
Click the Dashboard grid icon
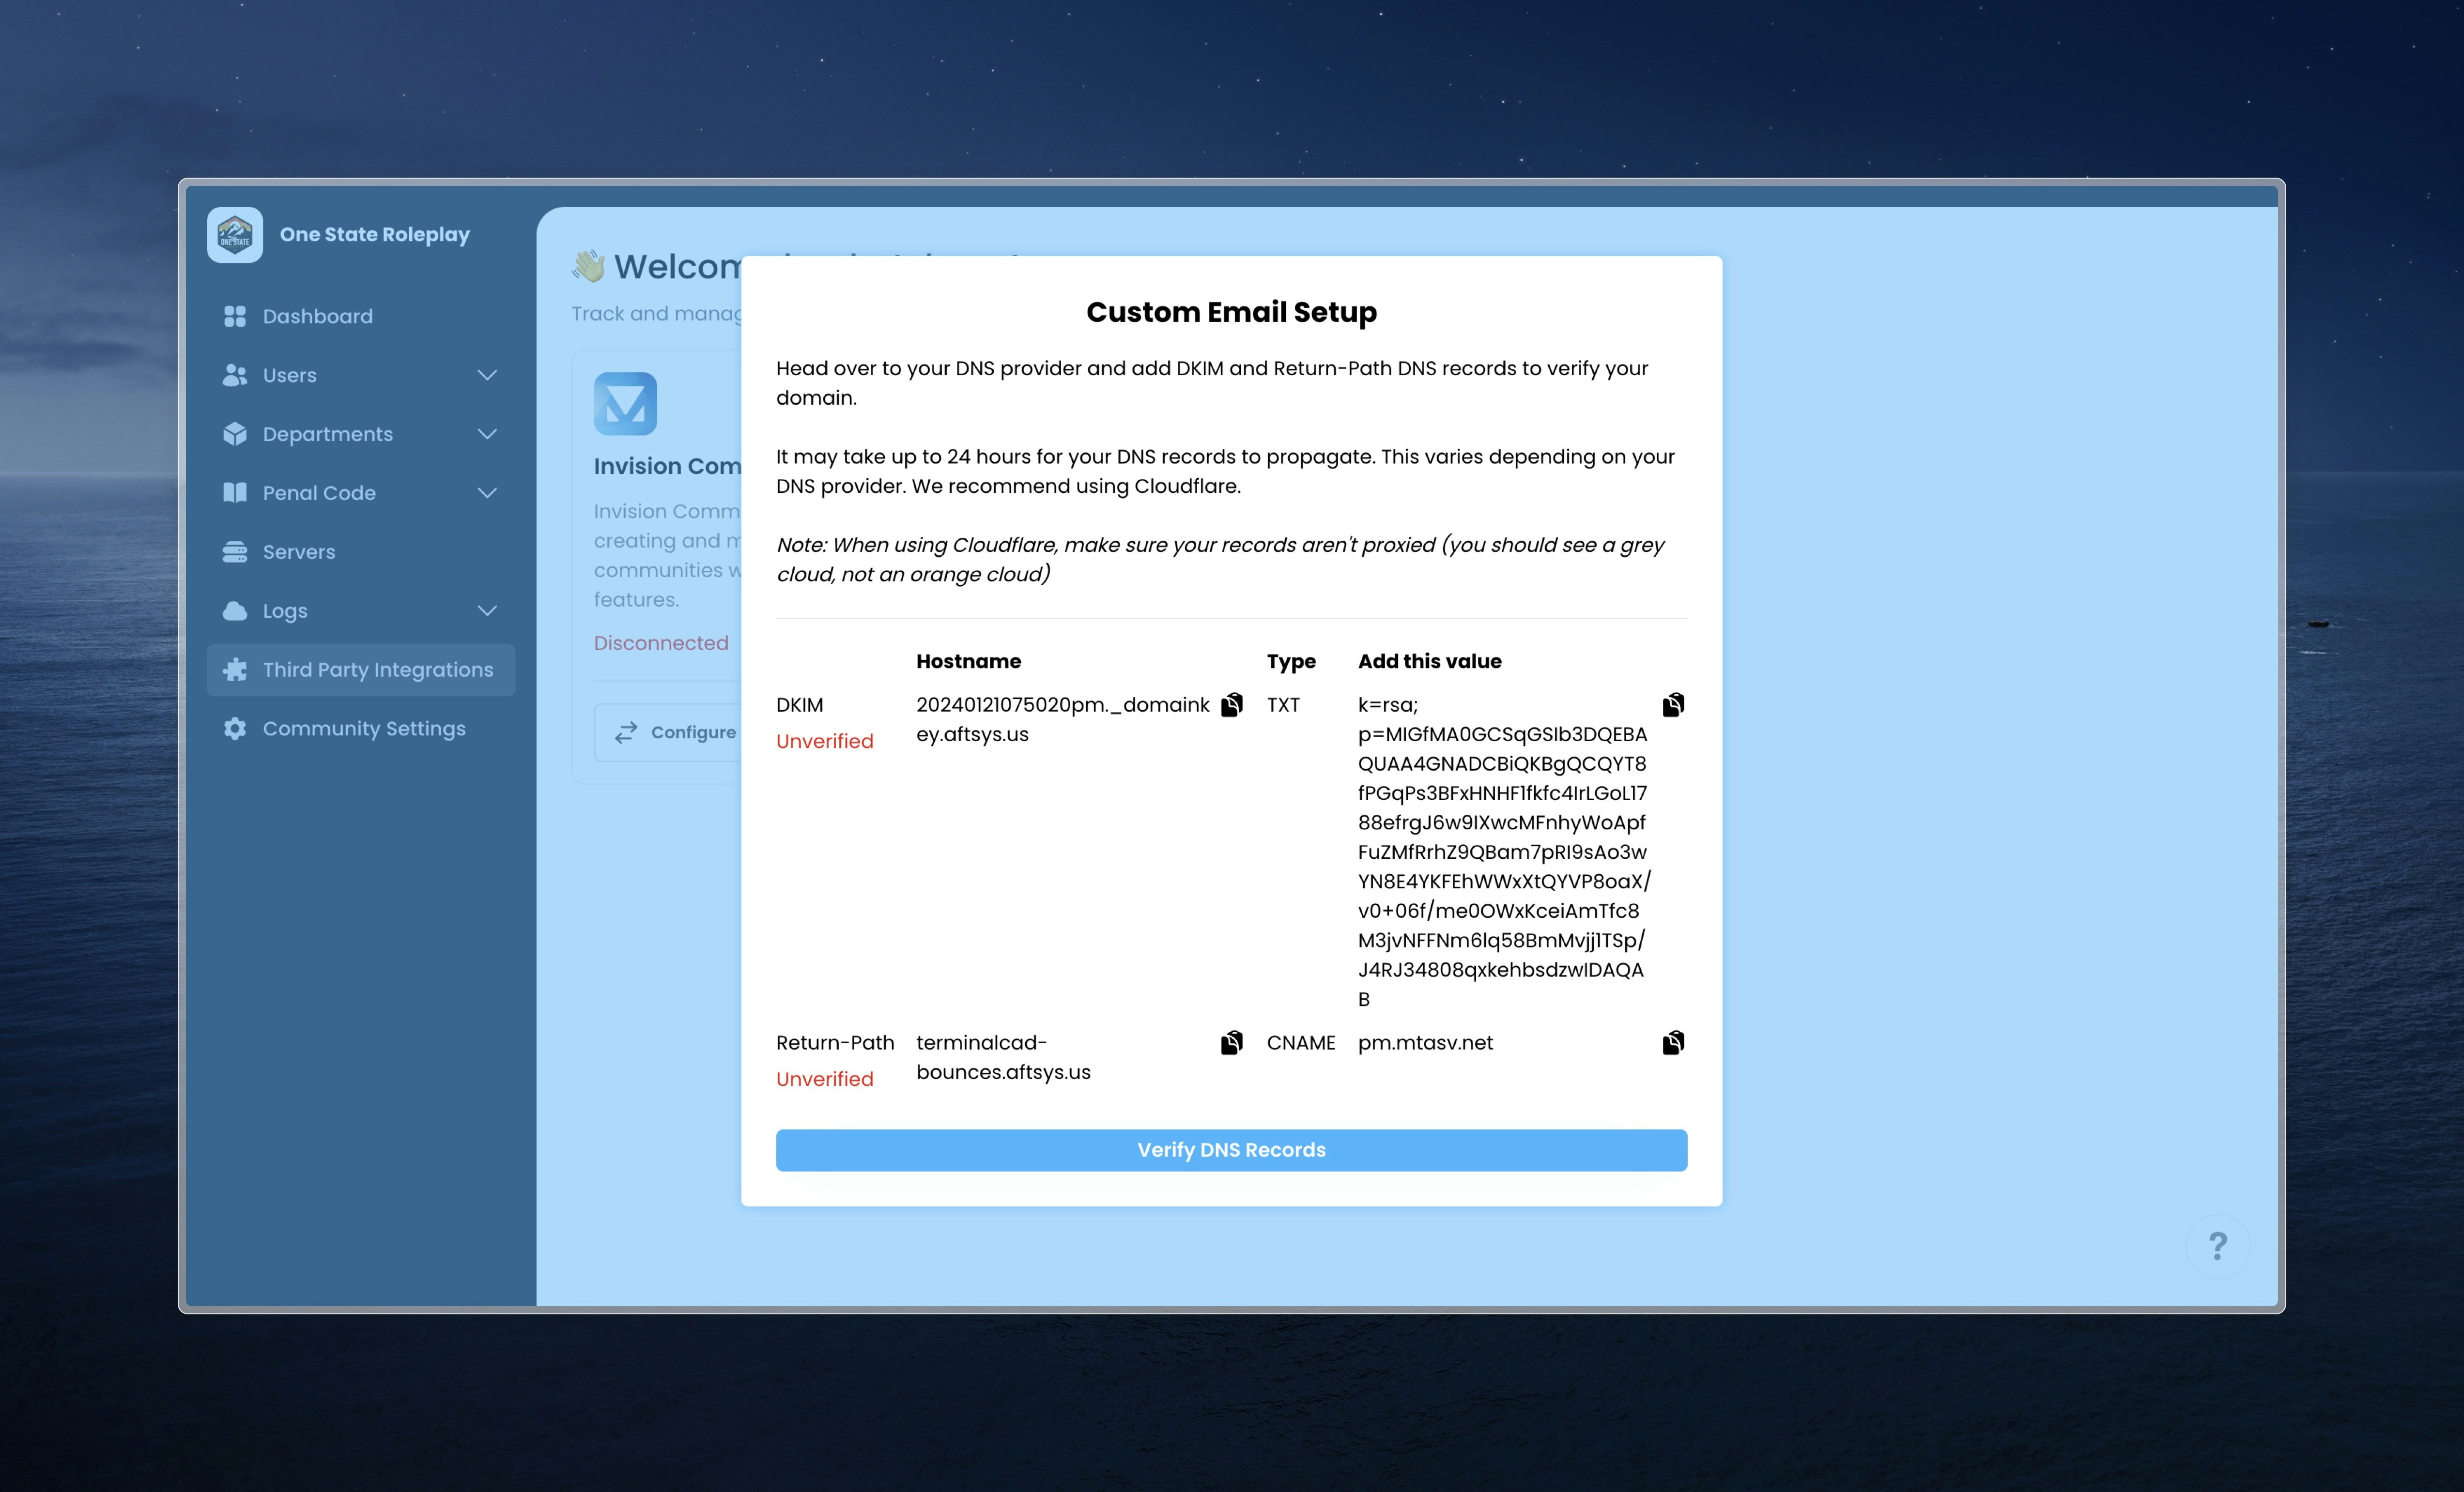coord(234,316)
